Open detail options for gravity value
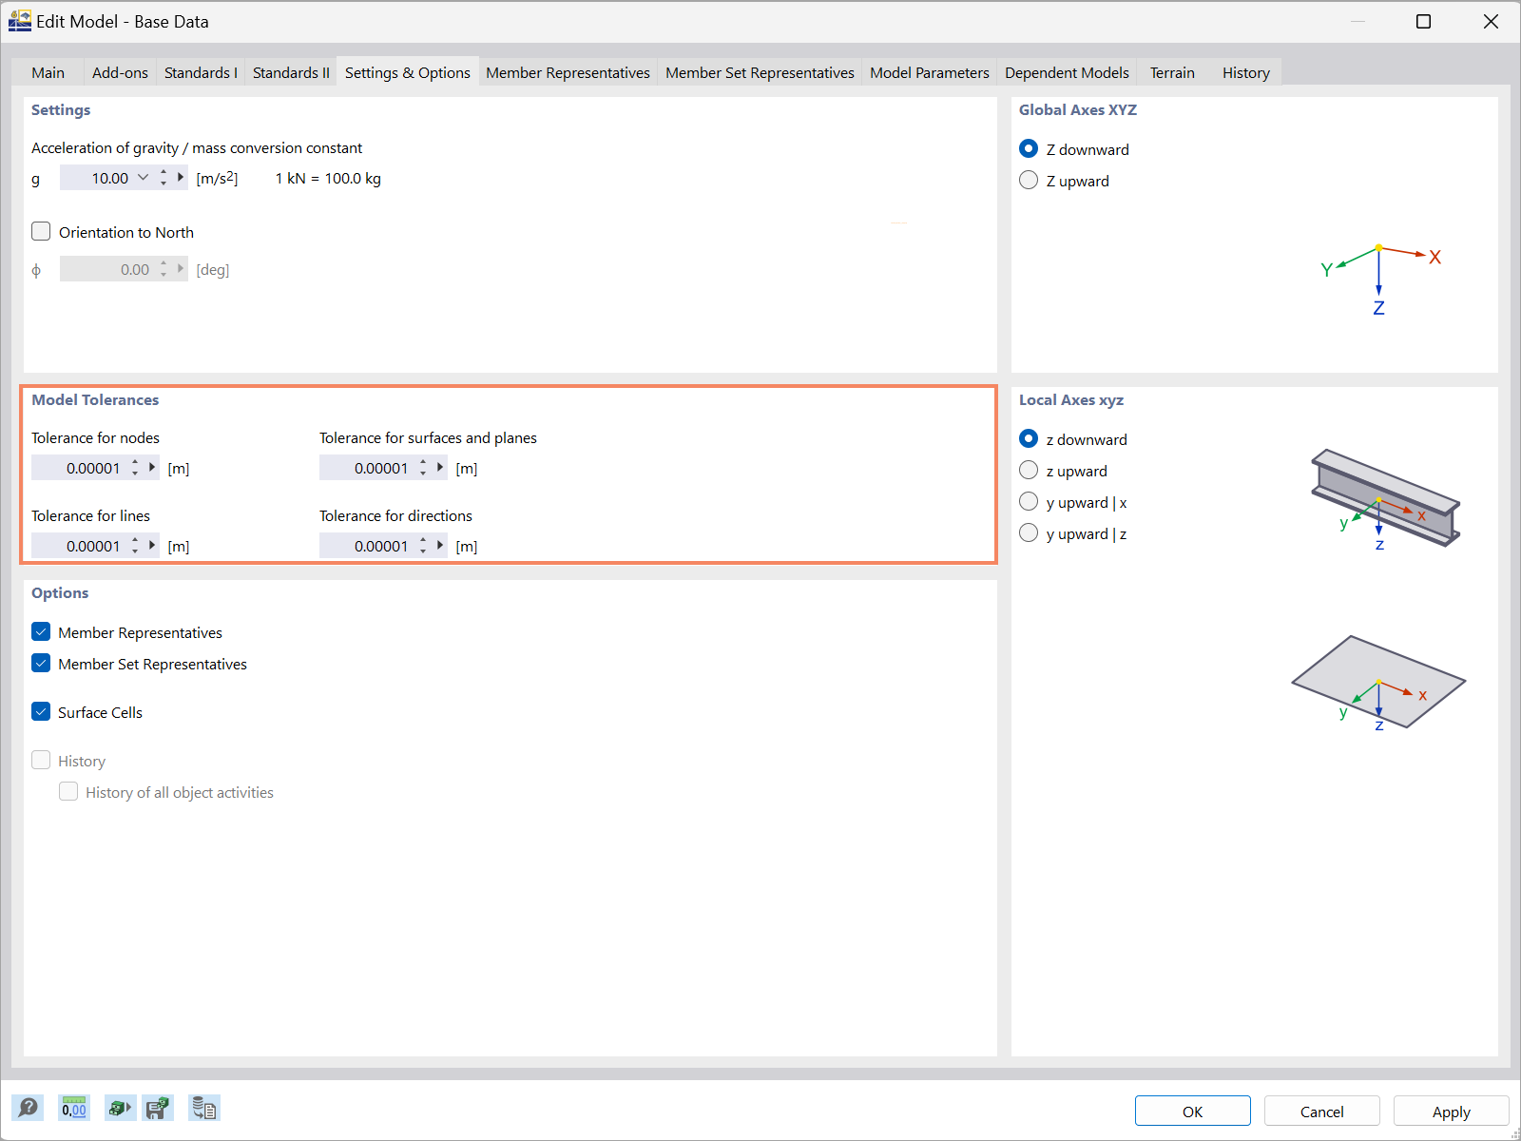 (181, 178)
